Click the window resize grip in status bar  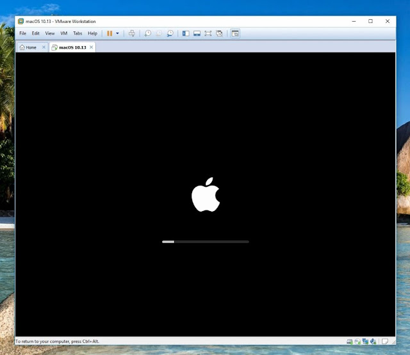393,342
